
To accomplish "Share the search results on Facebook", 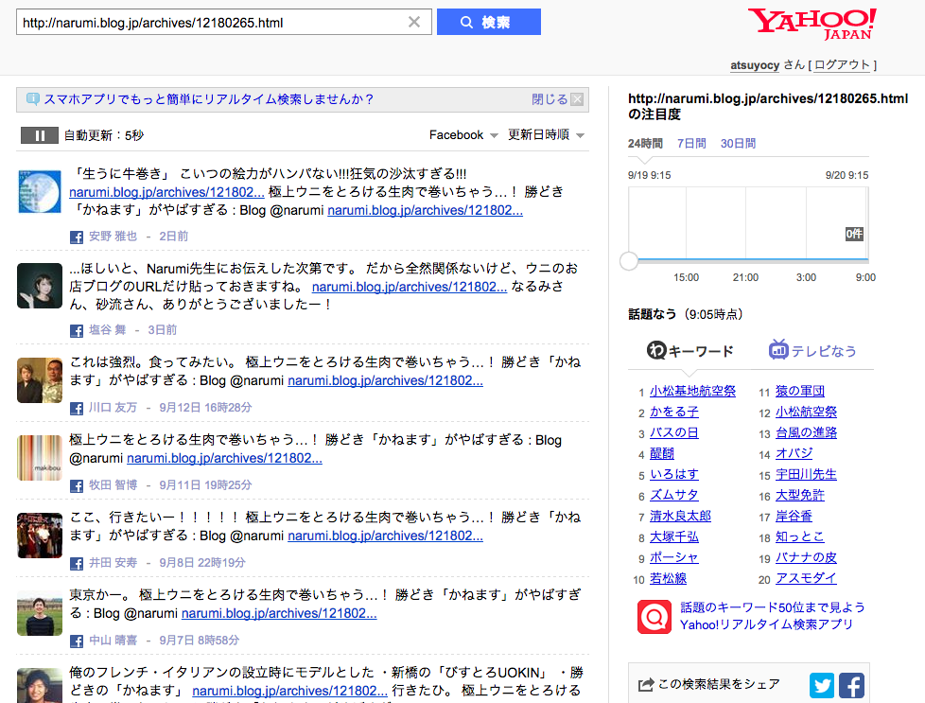I will click(x=852, y=685).
